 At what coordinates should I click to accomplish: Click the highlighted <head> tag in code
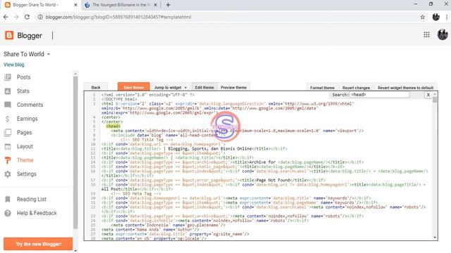(x=113, y=126)
